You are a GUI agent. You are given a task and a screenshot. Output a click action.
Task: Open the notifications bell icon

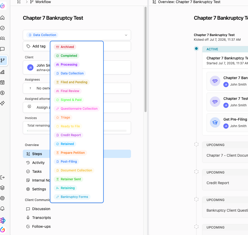tap(2, 209)
